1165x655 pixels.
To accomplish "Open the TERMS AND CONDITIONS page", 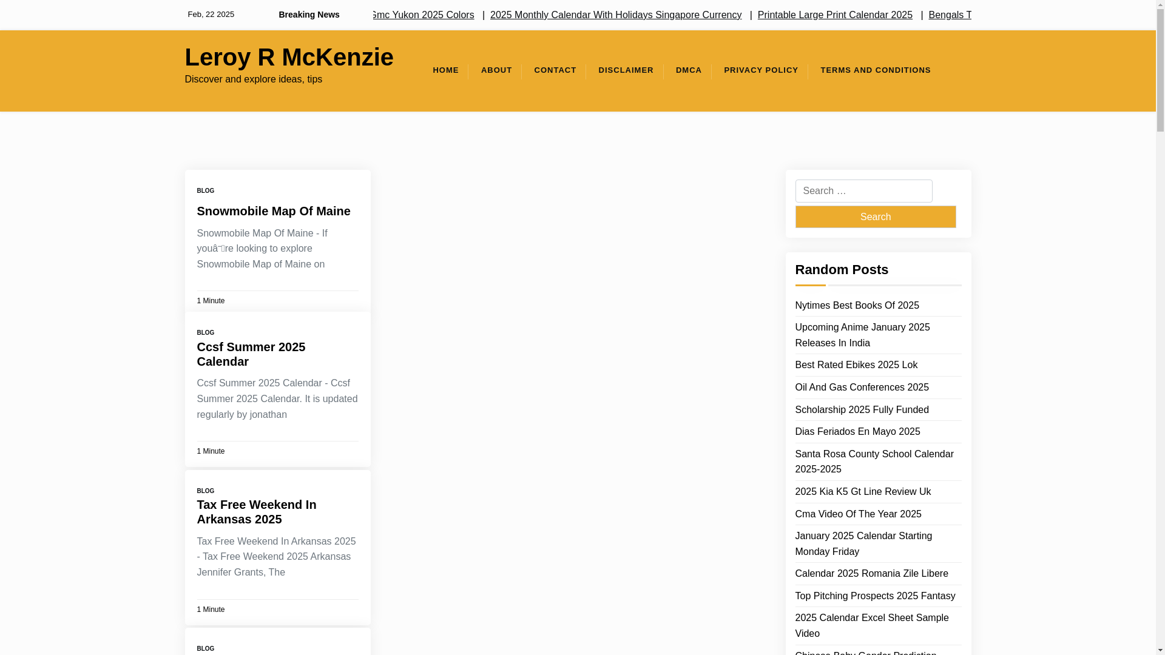I will tap(876, 70).
